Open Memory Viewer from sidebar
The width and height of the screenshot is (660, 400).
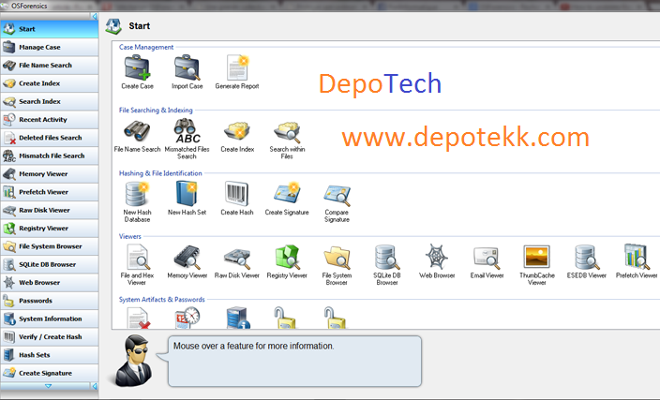pos(50,173)
